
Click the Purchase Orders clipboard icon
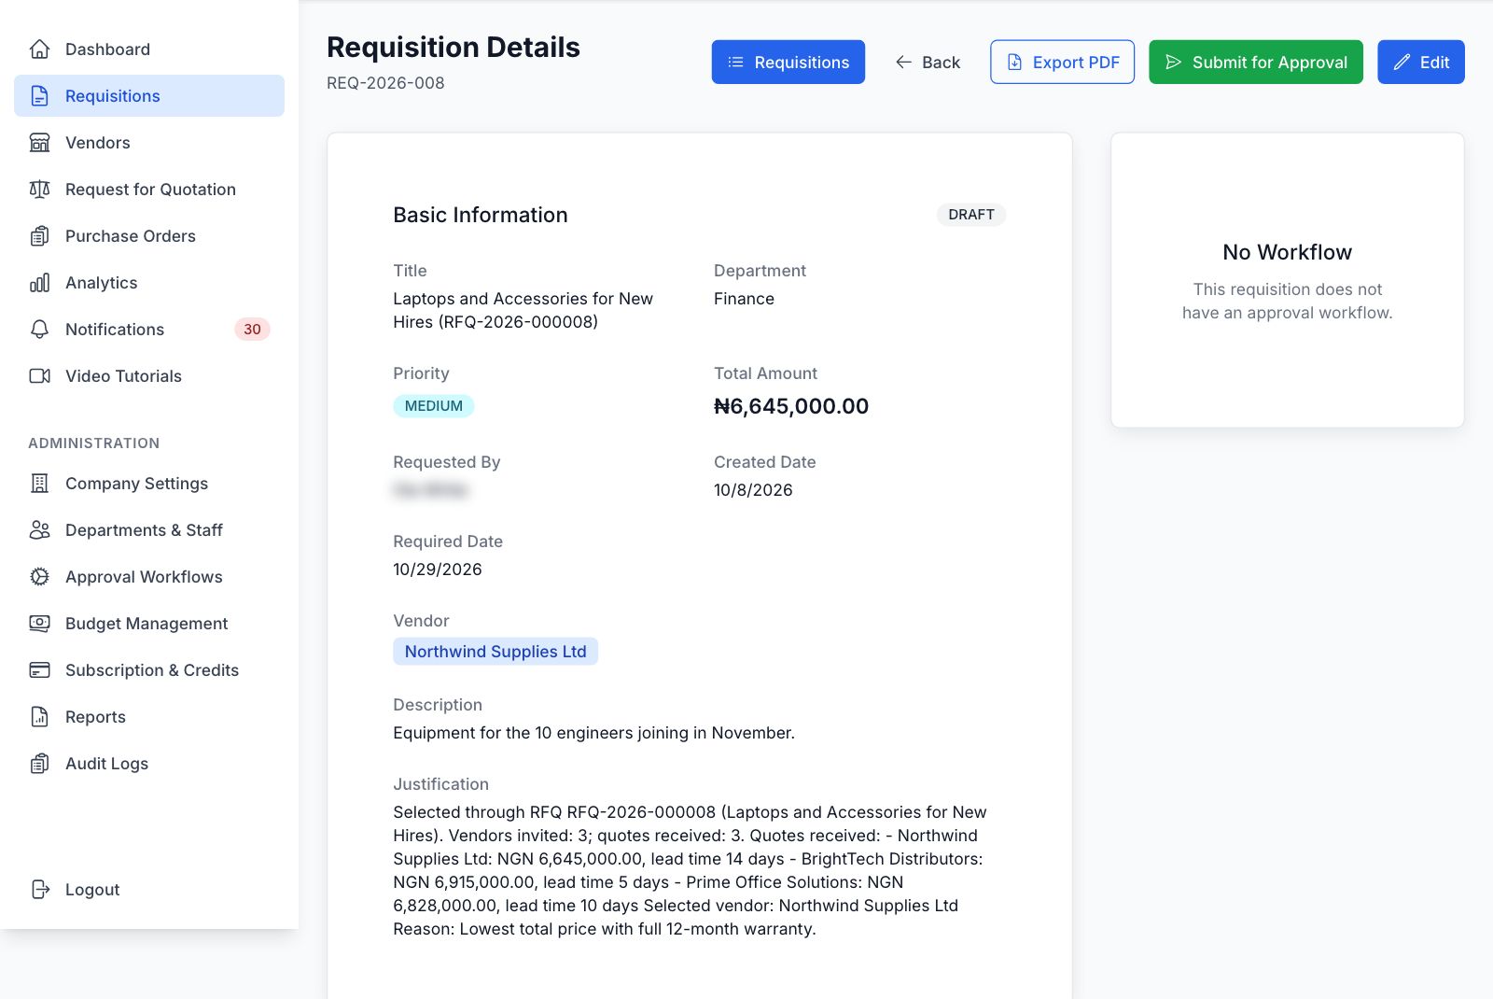pos(39,236)
